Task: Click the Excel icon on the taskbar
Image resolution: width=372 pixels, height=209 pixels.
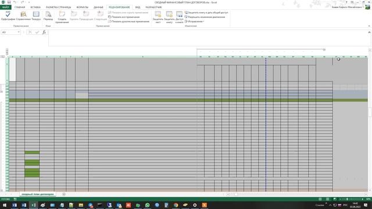Action: (x=34, y=205)
